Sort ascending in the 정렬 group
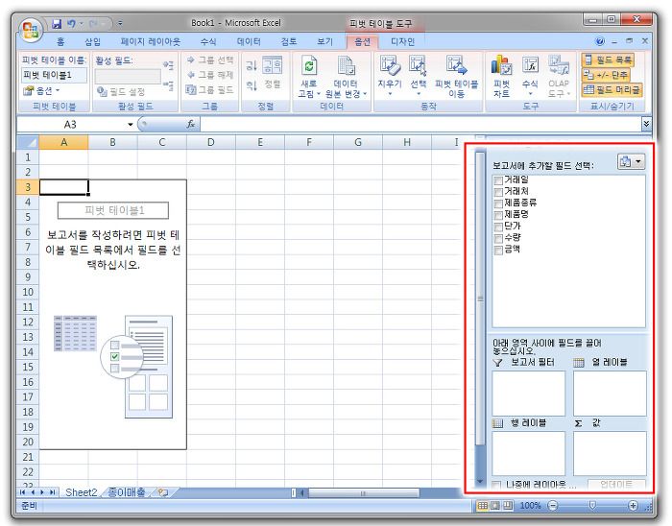The image size is (672, 526). [252, 65]
